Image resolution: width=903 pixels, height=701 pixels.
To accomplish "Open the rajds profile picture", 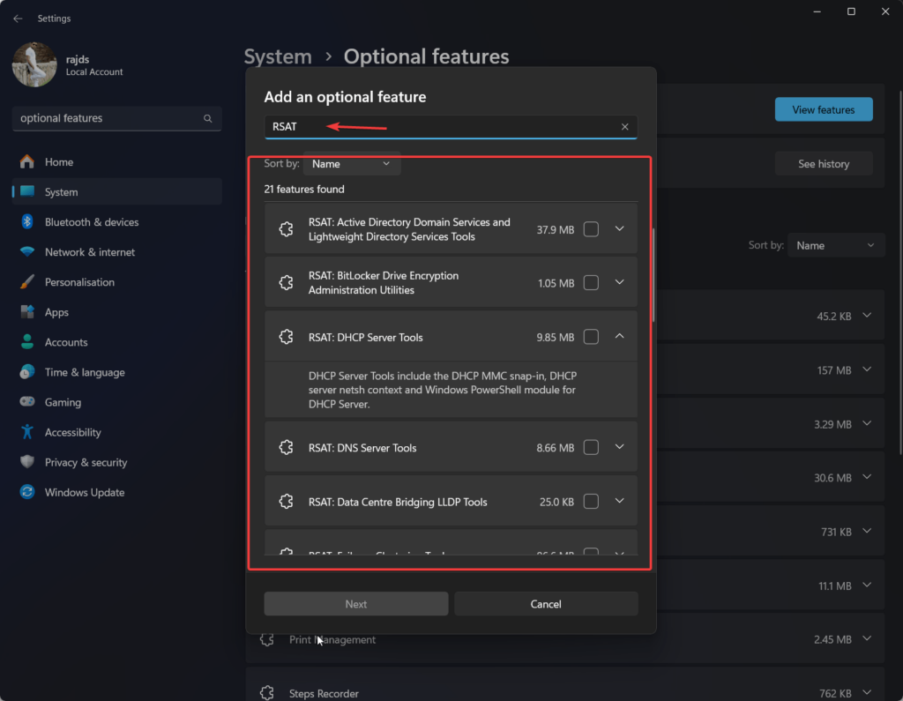I will coord(34,64).
